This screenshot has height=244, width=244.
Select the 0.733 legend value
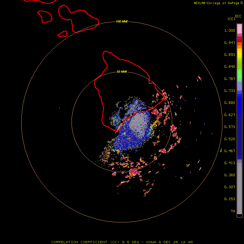coord(230,91)
